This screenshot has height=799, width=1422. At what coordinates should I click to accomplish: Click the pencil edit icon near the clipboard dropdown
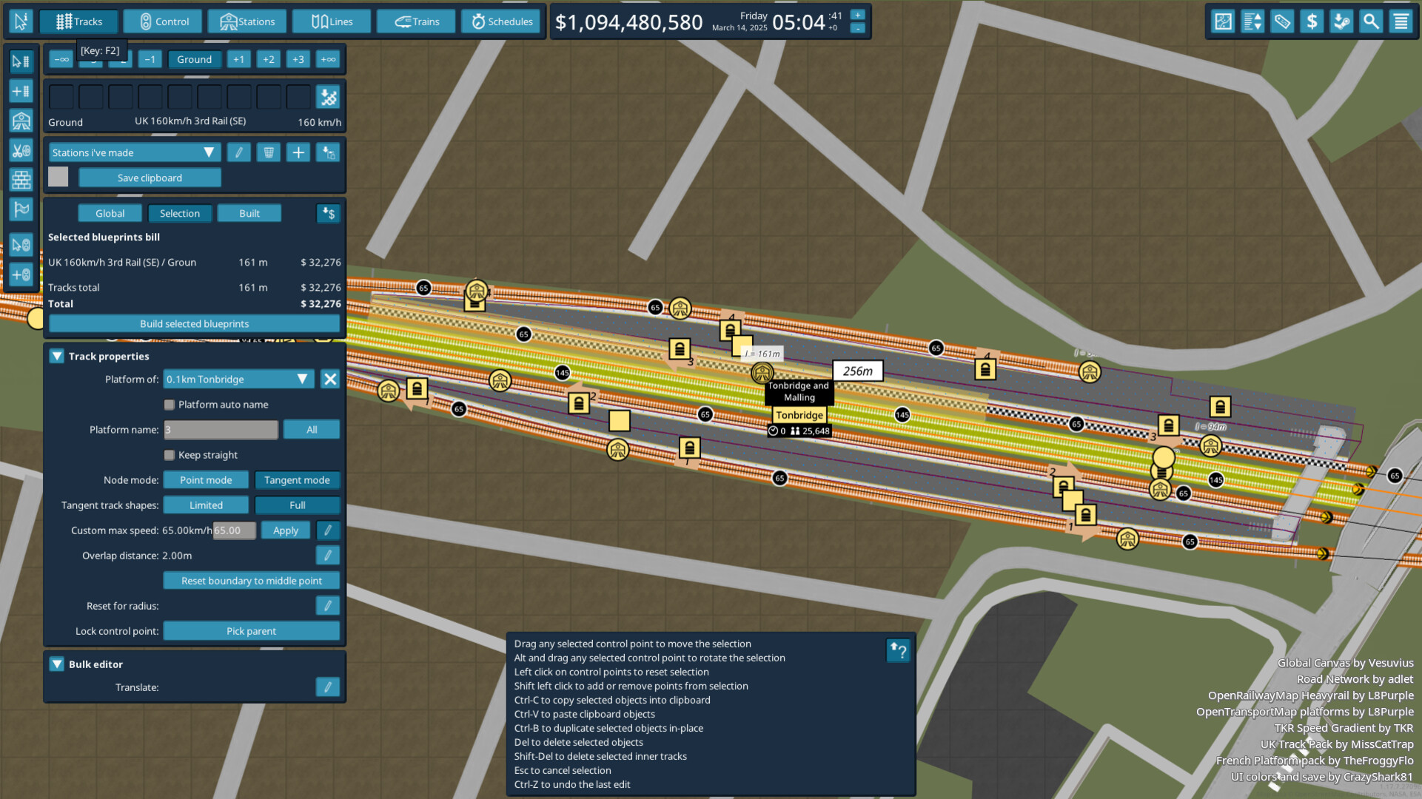point(238,152)
